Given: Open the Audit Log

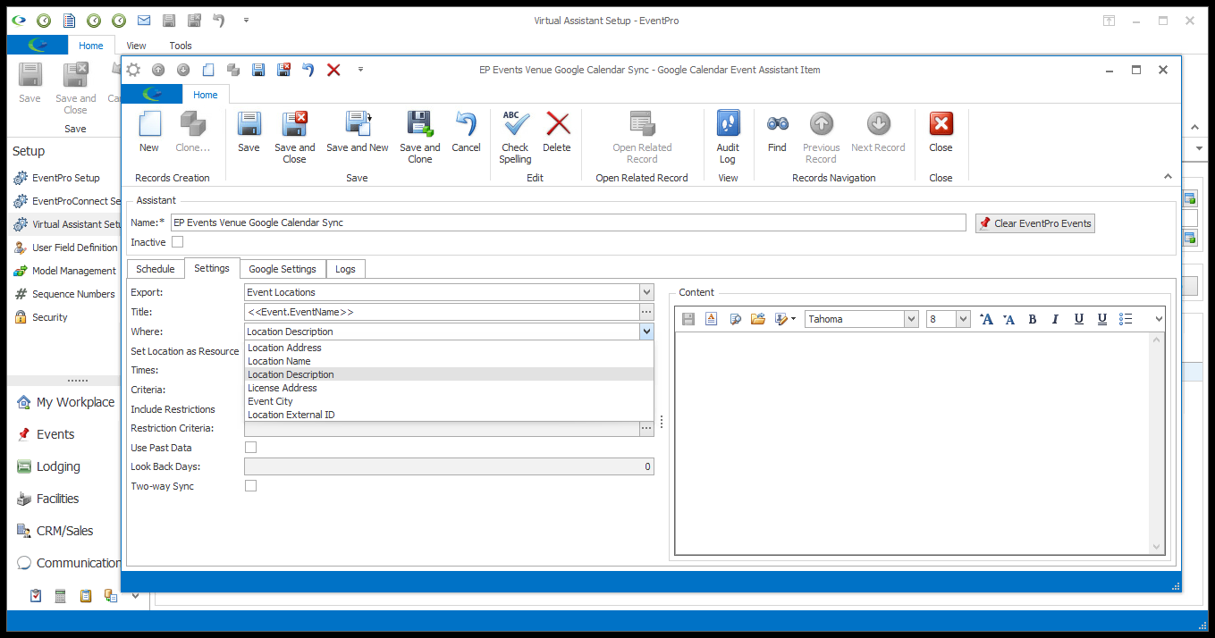Looking at the screenshot, I should tap(728, 138).
